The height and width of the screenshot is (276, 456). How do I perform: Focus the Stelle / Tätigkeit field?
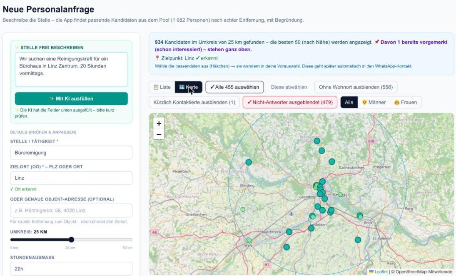click(x=71, y=153)
